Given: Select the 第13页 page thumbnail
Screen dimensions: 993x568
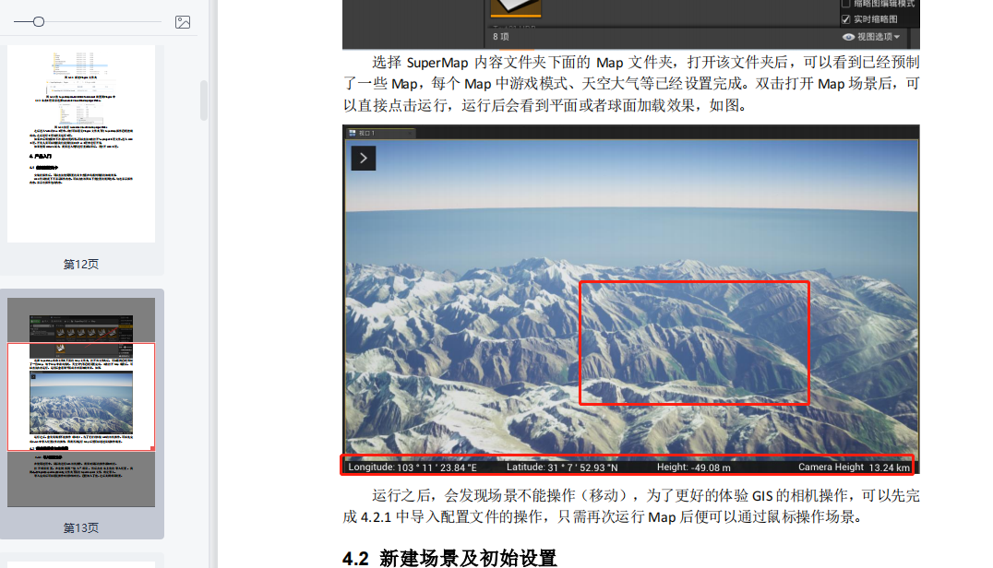Looking at the screenshot, I should [x=81, y=402].
